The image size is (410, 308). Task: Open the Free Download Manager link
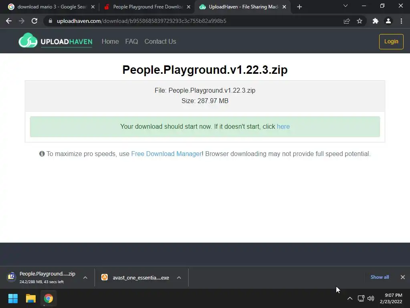point(166,154)
